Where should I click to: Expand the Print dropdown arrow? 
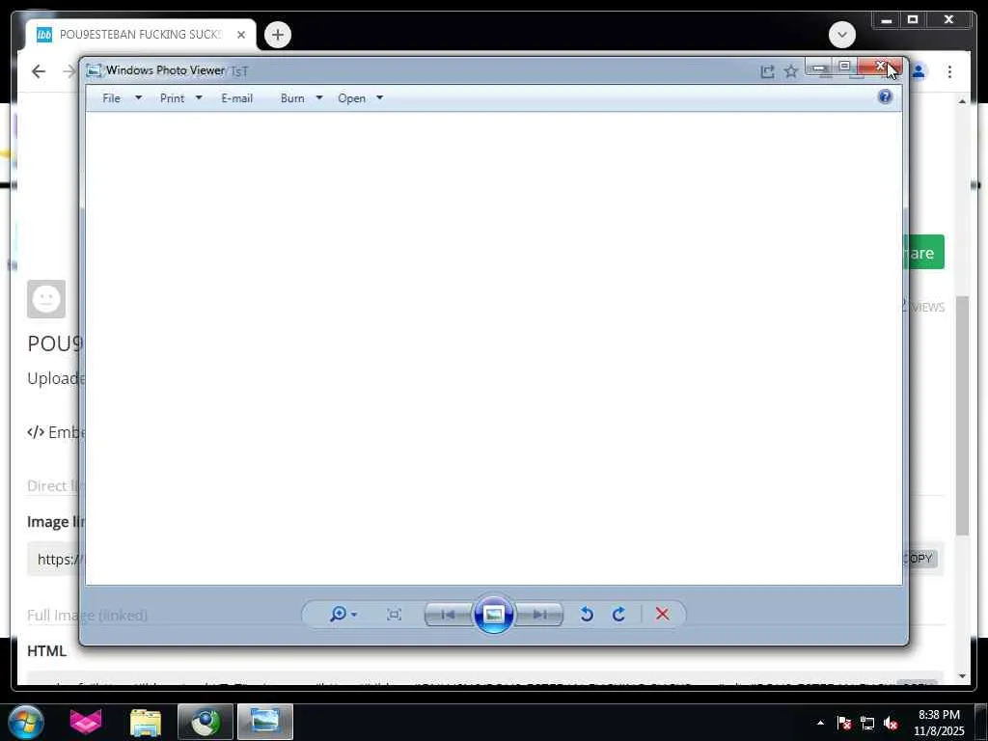click(x=199, y=97)
